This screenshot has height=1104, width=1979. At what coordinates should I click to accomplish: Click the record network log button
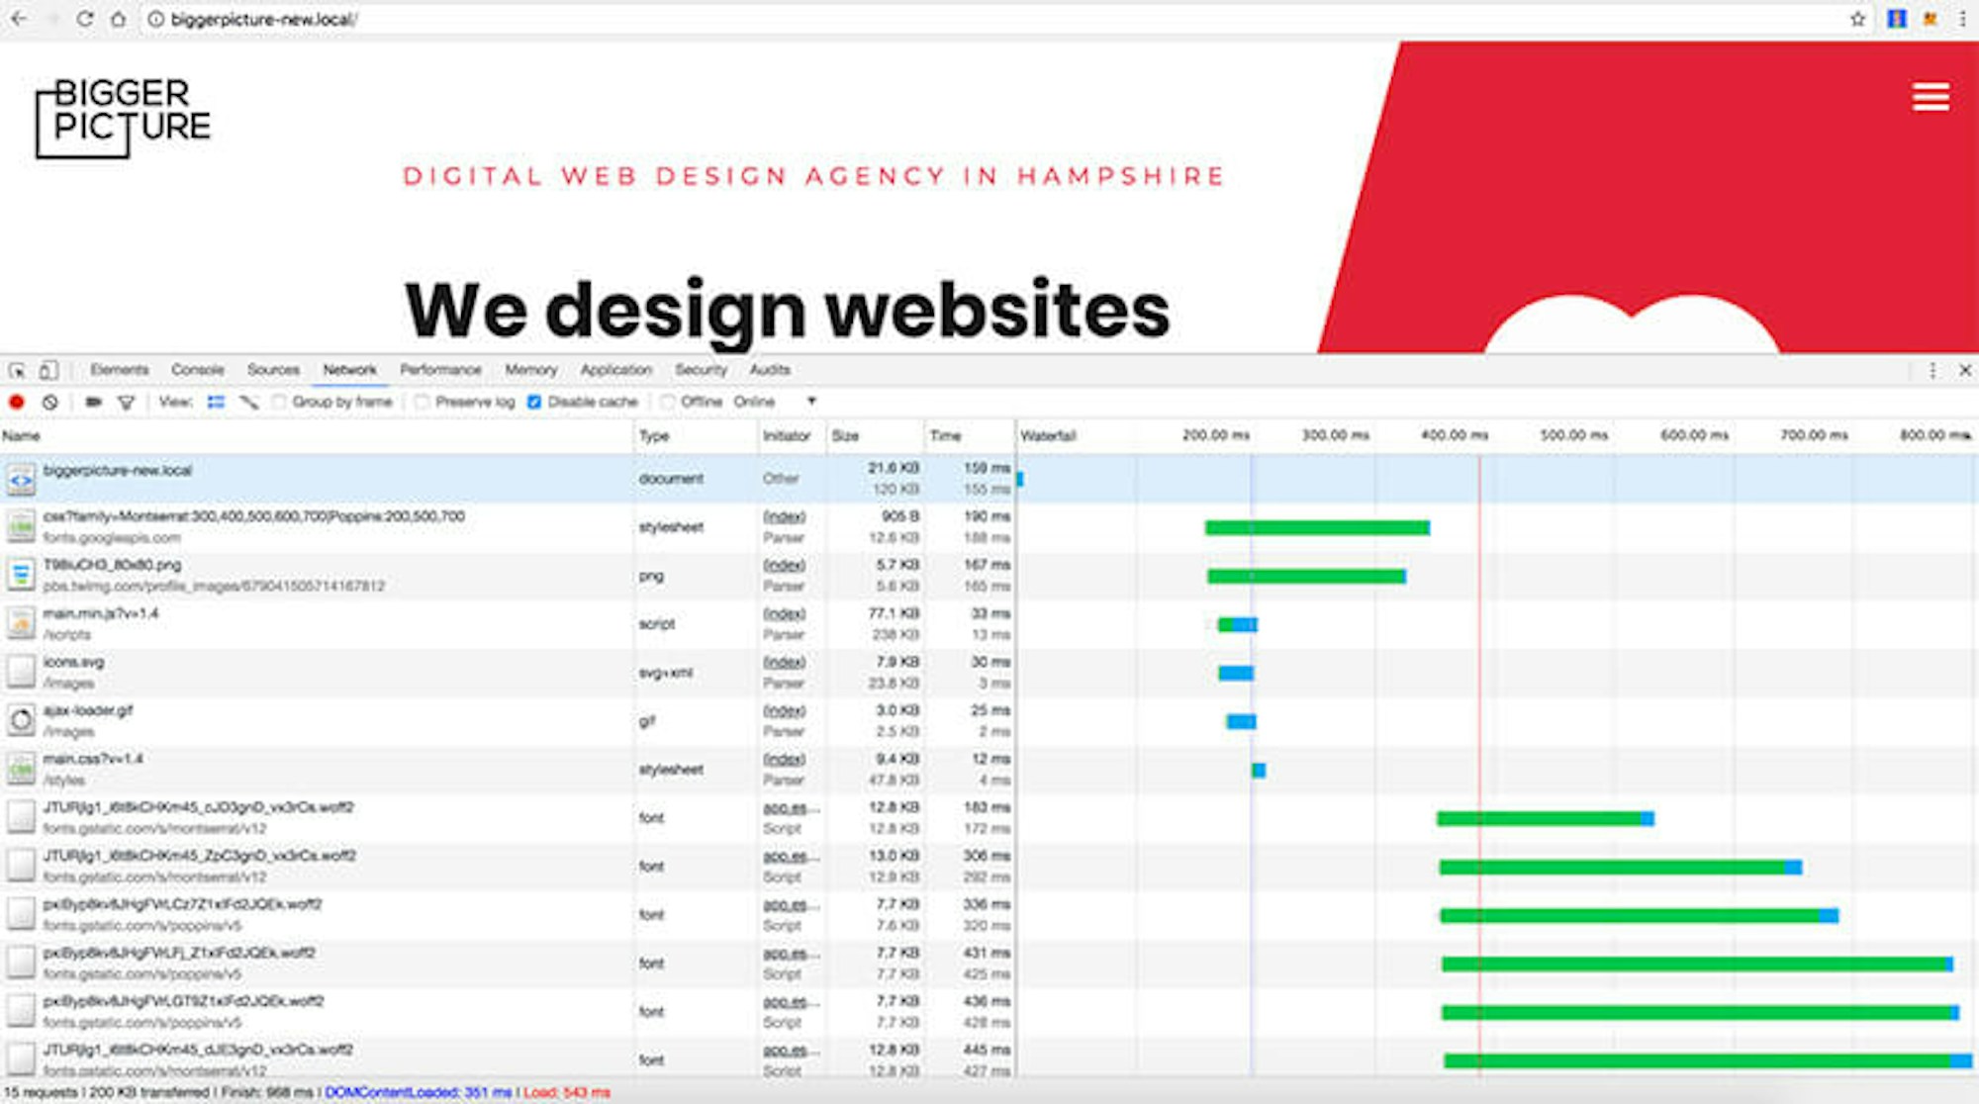click(17, 402)
